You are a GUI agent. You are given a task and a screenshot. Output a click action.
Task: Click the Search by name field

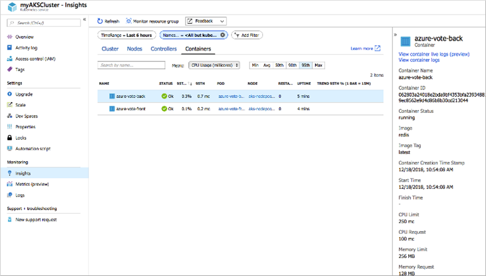(x=131, y=65)
